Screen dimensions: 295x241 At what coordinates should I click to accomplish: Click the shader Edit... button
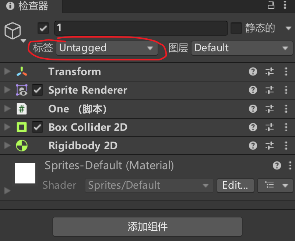pos(235,185)
